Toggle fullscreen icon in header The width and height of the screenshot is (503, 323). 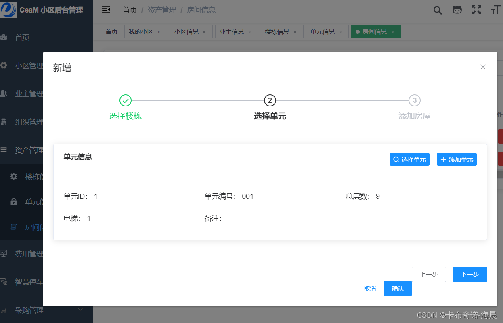click(477, 10)
